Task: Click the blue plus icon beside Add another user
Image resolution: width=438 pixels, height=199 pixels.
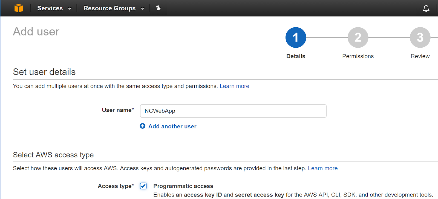Action: pyautogui.click(x=143, y=126)
